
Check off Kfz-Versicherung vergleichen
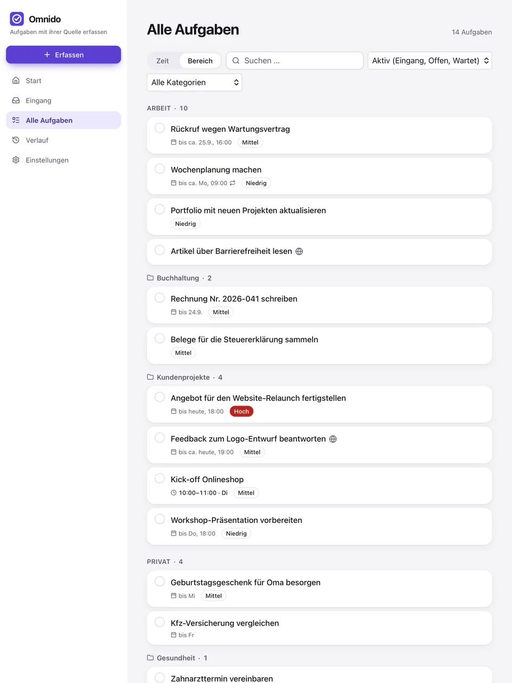(x=159, y=622)
